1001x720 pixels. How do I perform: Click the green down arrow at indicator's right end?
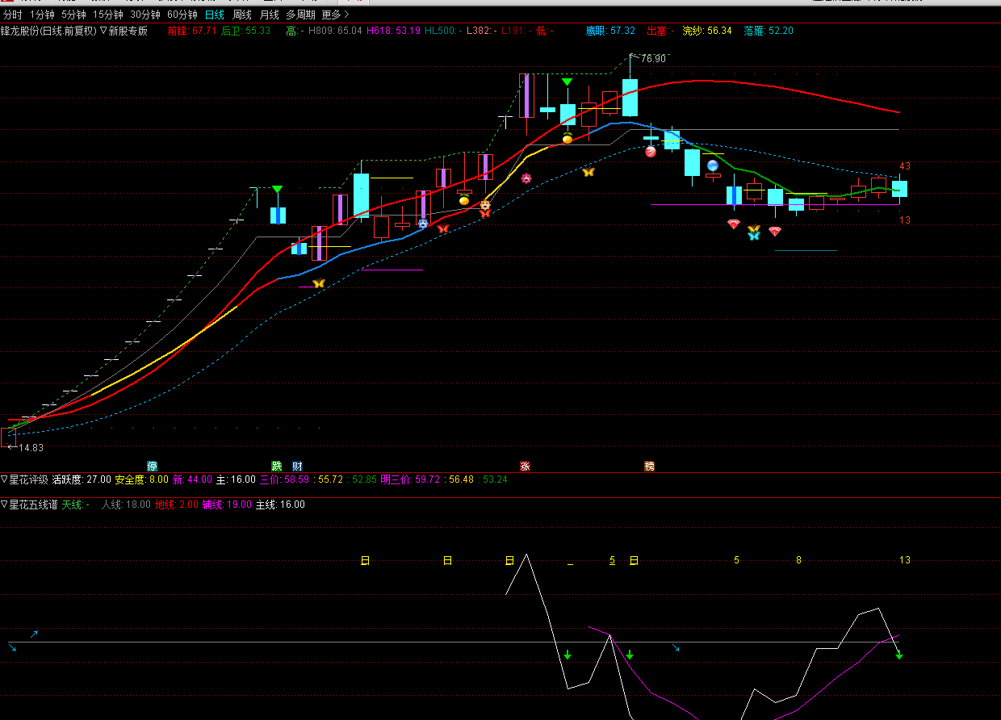coord(898,655)
